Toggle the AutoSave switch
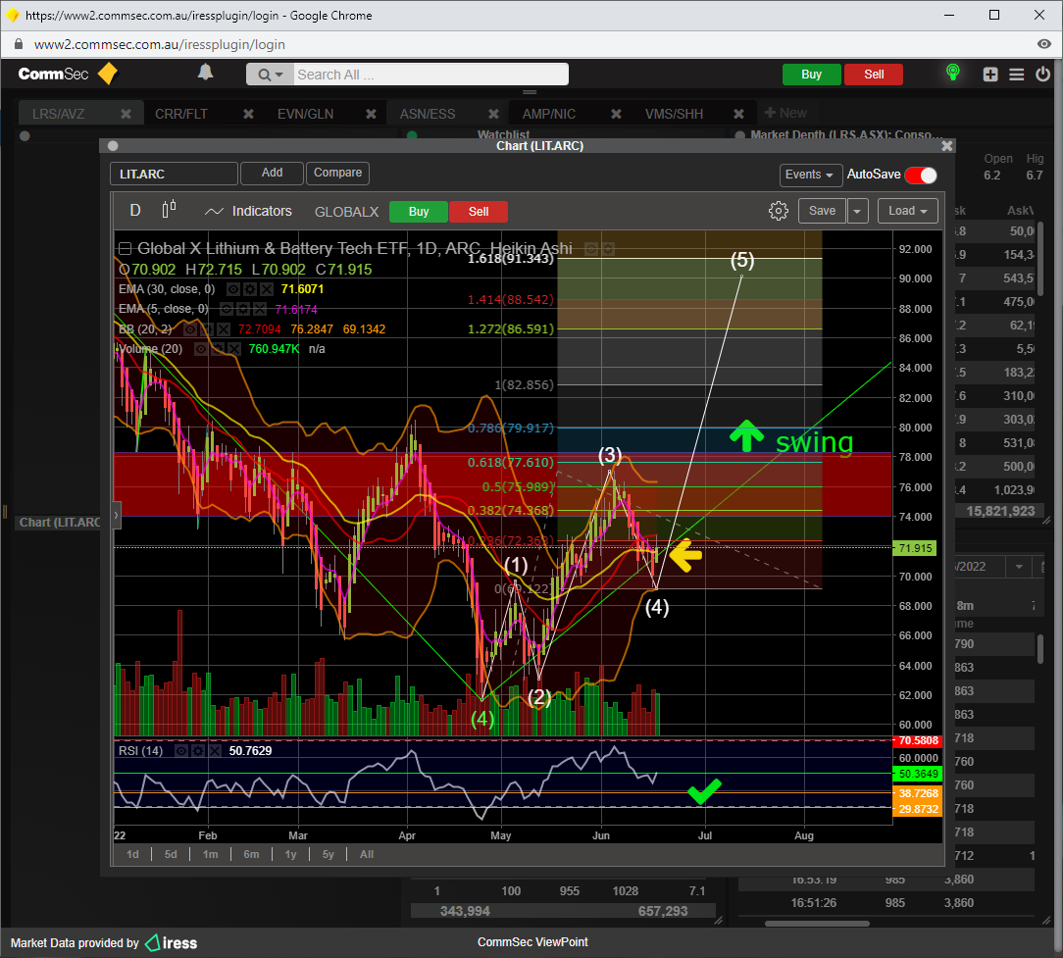Viewport: 1063px width, 958px height. point(921,175)
